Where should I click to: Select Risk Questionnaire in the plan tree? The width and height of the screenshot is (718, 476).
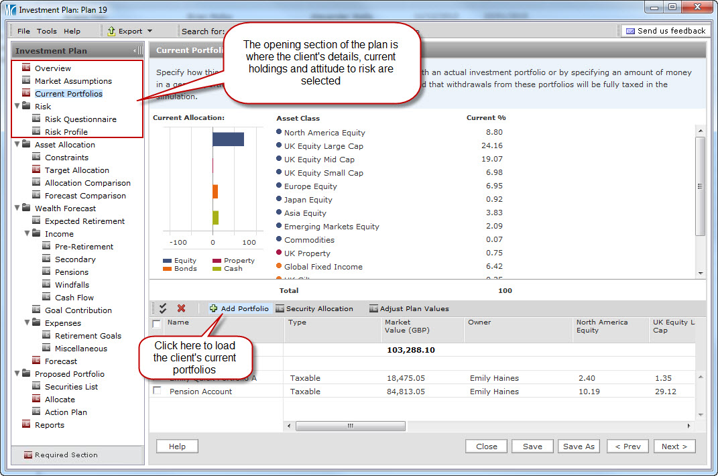click(80, 119)
